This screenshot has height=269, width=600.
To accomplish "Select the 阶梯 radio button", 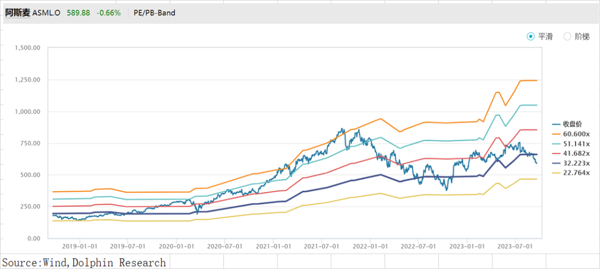I will (567, 37).
